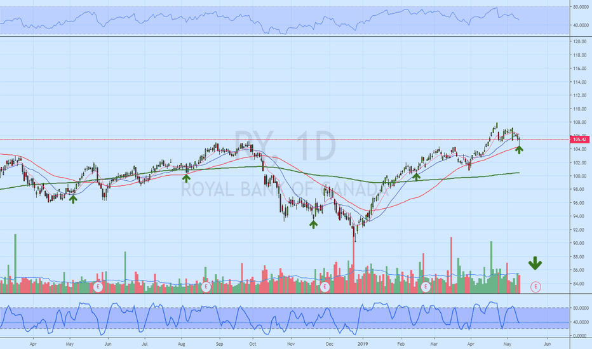Click the 2019 label on time axis
The height and width of the screenshot is (349, 592).
pyautogui.click(x=363, y=344)
